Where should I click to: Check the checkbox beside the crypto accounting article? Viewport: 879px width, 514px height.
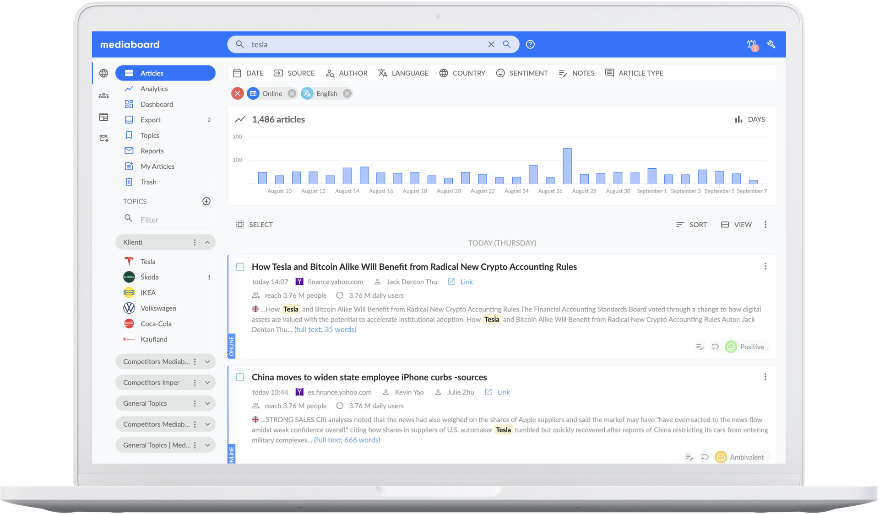tap(240, 267)
